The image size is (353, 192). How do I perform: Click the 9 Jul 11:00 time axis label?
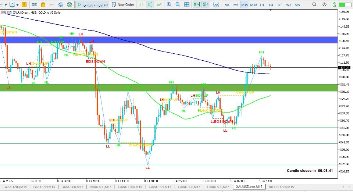point(266,181)
